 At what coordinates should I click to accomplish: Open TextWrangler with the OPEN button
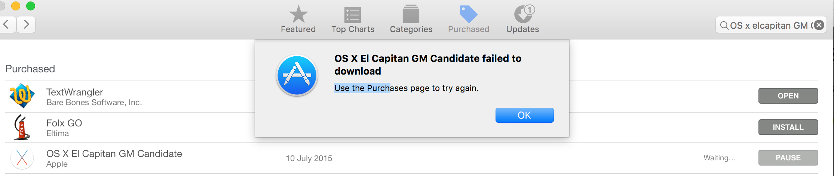[x=788, y=96]
